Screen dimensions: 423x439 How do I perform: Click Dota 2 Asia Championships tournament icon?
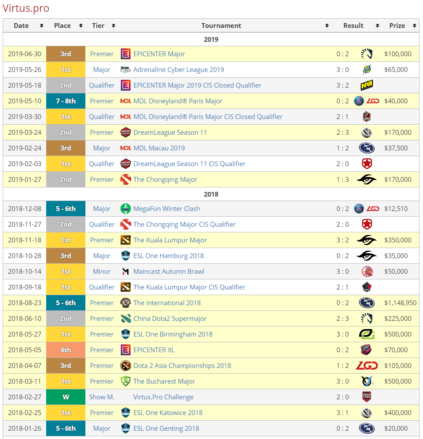coord(125,366)
